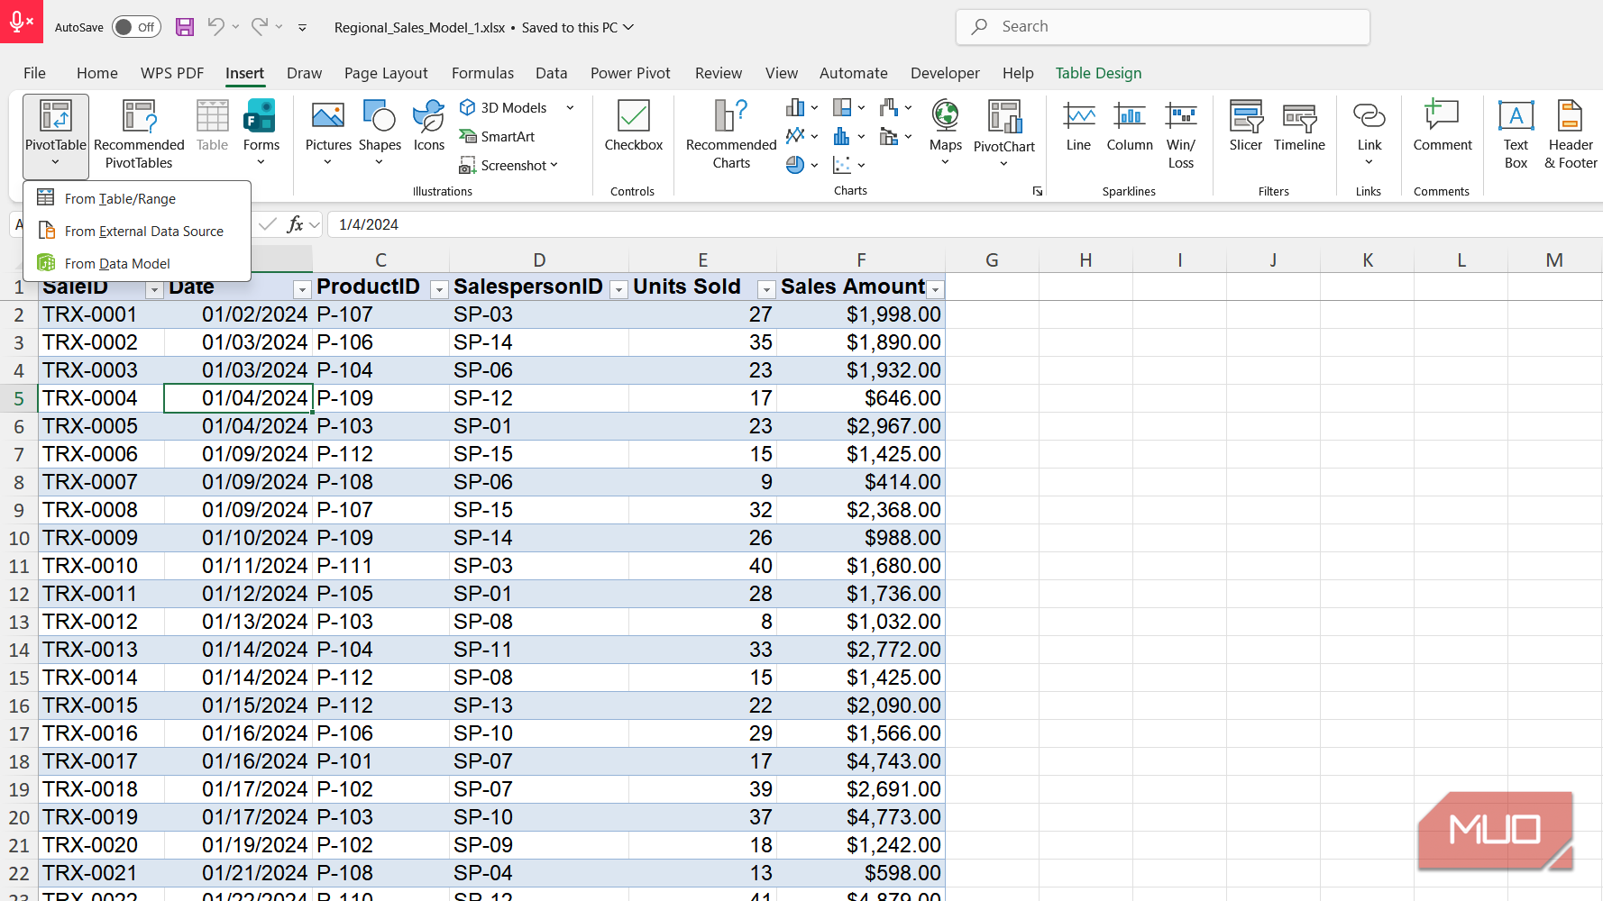Image resolution: width=1603 pixels, height=901 pixels.
Task: Select column G header
Action: [992, 260]
